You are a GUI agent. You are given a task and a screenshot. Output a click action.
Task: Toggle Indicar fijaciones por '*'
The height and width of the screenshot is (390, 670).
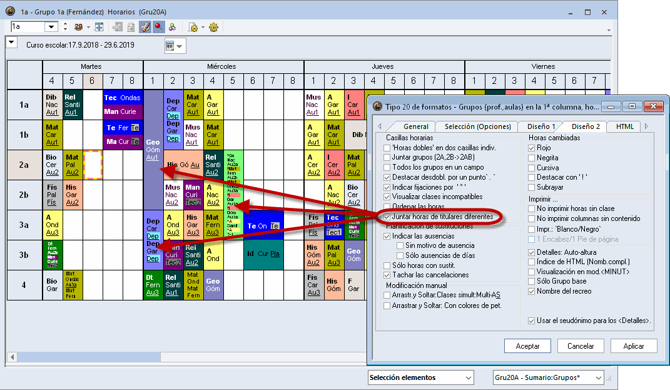pos(387,187)
